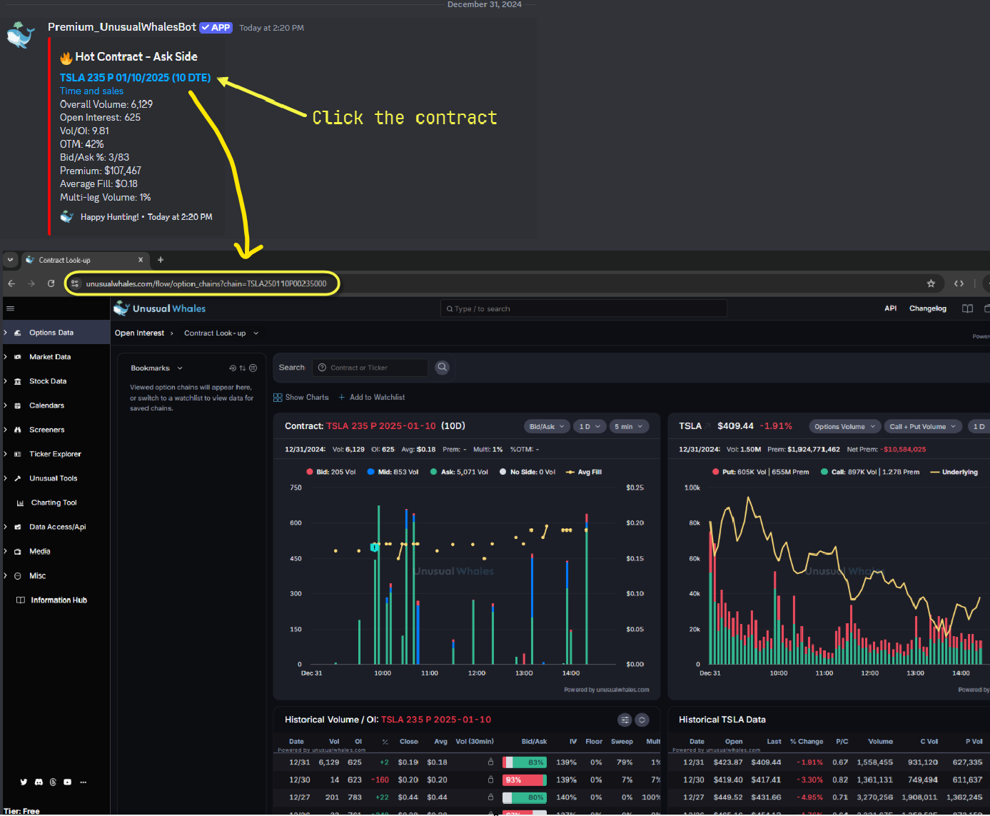Toggle the Avg Fill line in legend
The width and height of the screenshot is (990, 816).
tap(584, 472)
